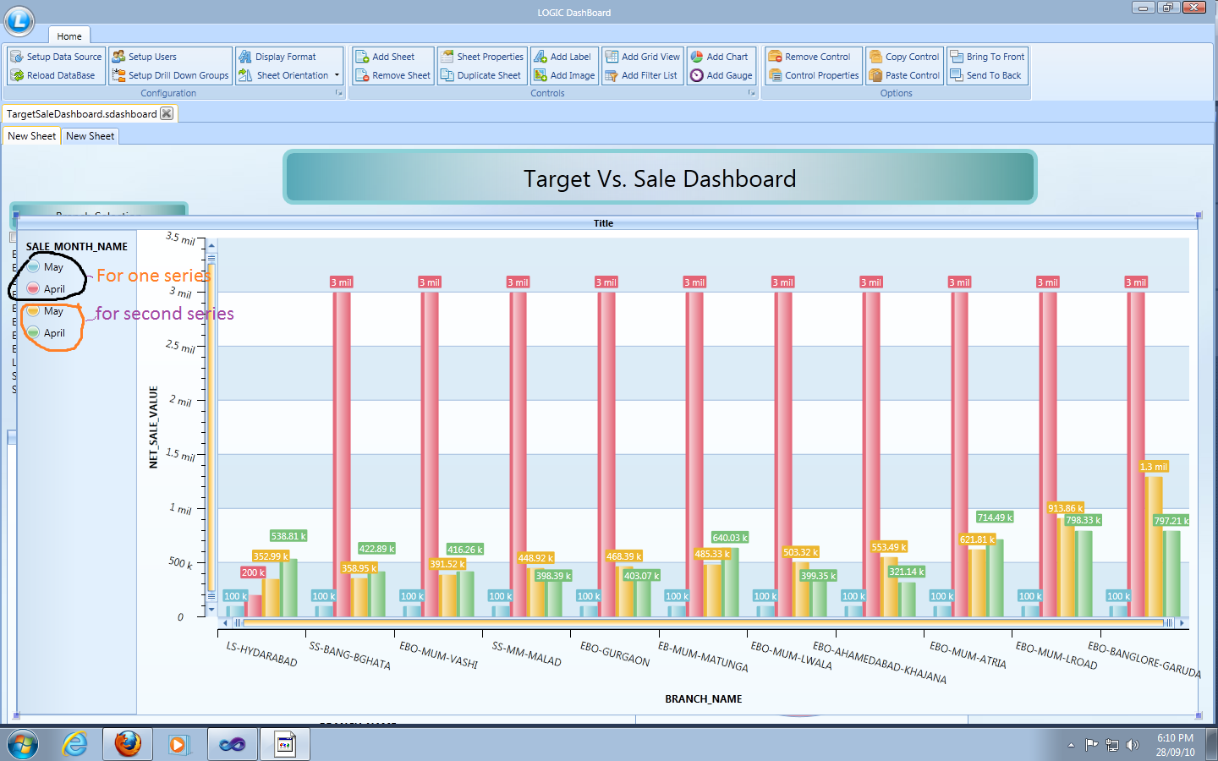The image size is (1218, 761).
Task: Click the chart's horizontal scrollbar left arrow
Action: click(224, 623)
